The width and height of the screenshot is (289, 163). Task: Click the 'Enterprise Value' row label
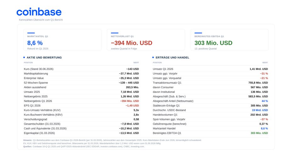pos(34,78)
